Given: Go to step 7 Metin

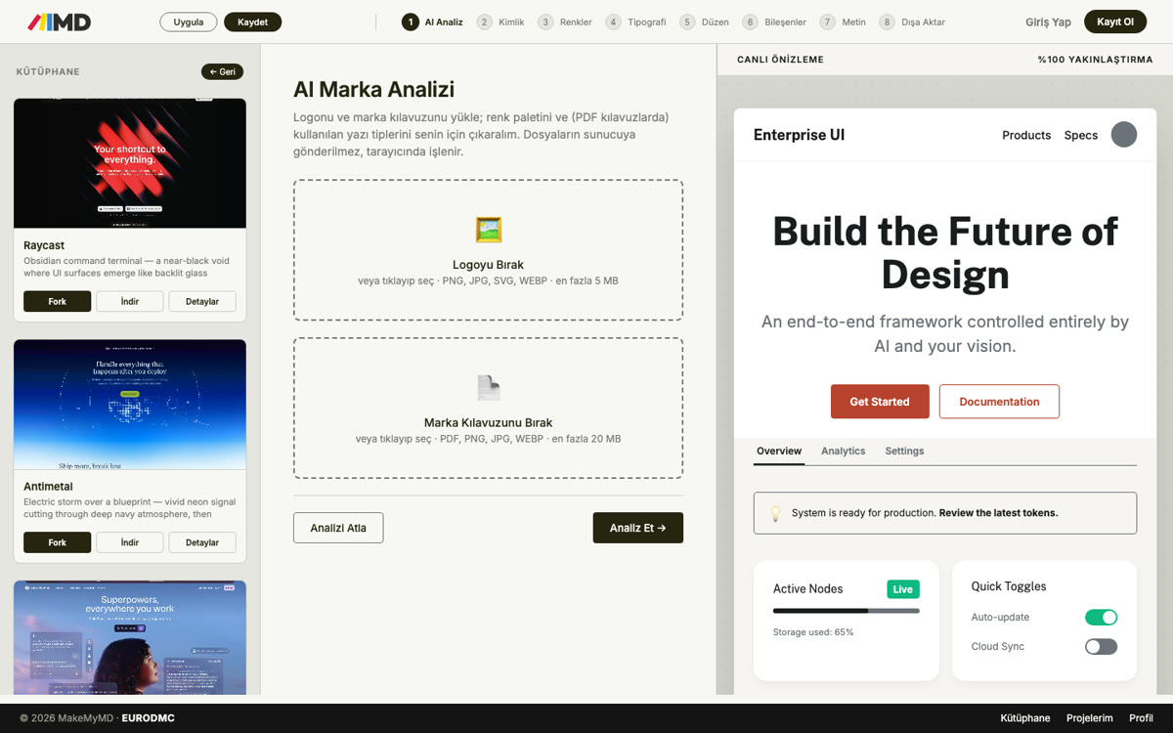Looking at the screenshot, I should pos(844,22).
